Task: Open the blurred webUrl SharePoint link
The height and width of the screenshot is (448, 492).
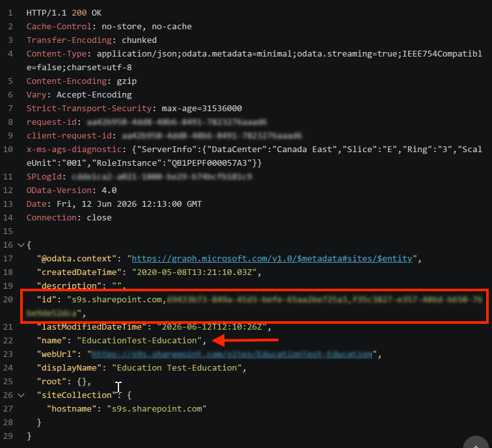Action: pyautogui.click(x=232, y=354)
